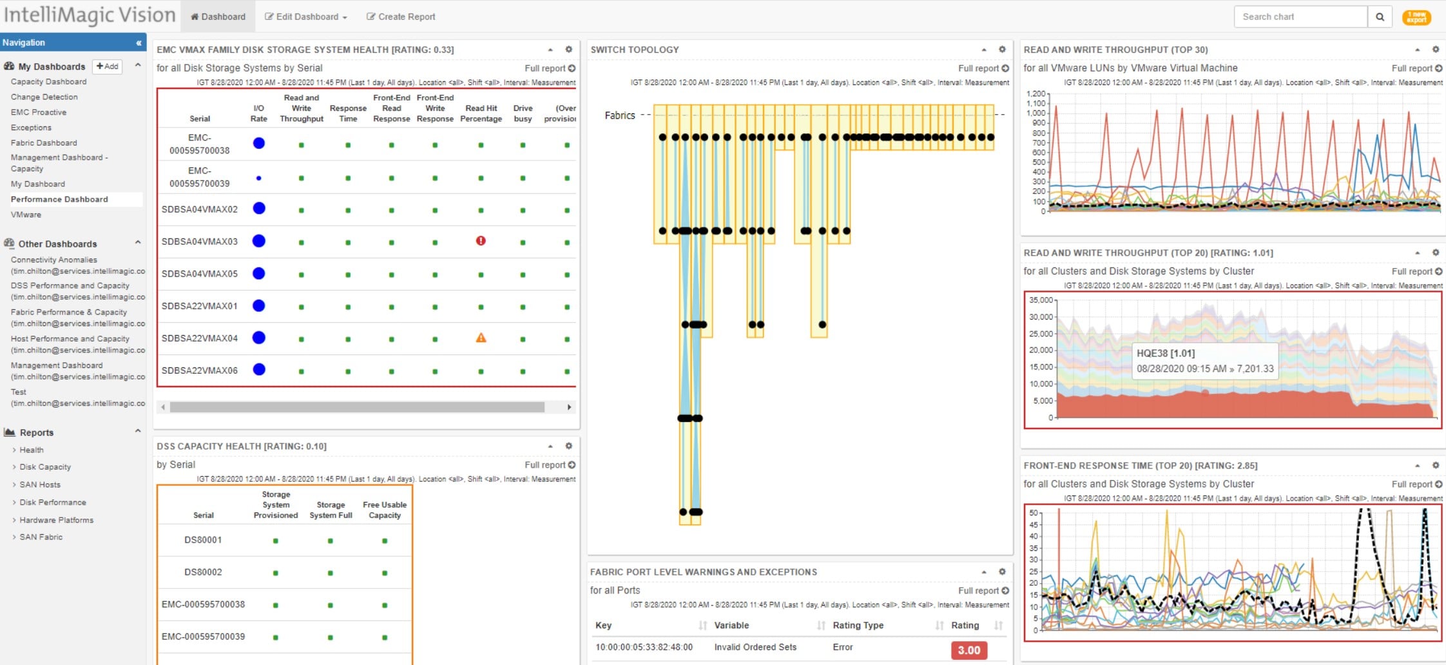Open the Fabric Dashboard
Viewport: 1446px width, 665px height.
[44, 143]
